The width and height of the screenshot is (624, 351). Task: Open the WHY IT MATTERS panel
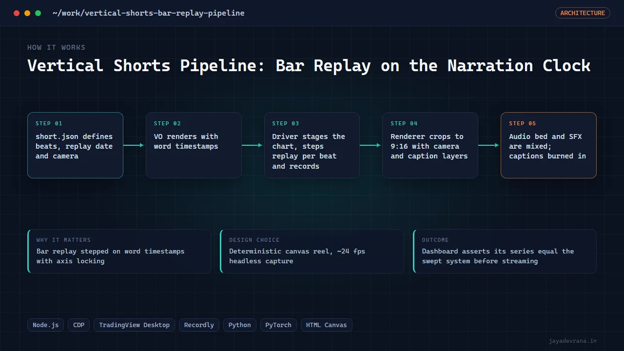tap(119, 251)
